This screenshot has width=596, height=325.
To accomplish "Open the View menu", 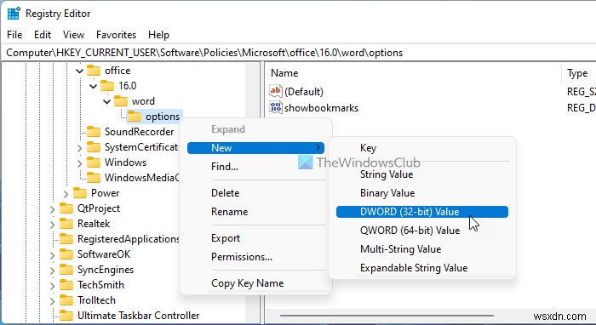I will pyautogui.click(x=73, y=35).
